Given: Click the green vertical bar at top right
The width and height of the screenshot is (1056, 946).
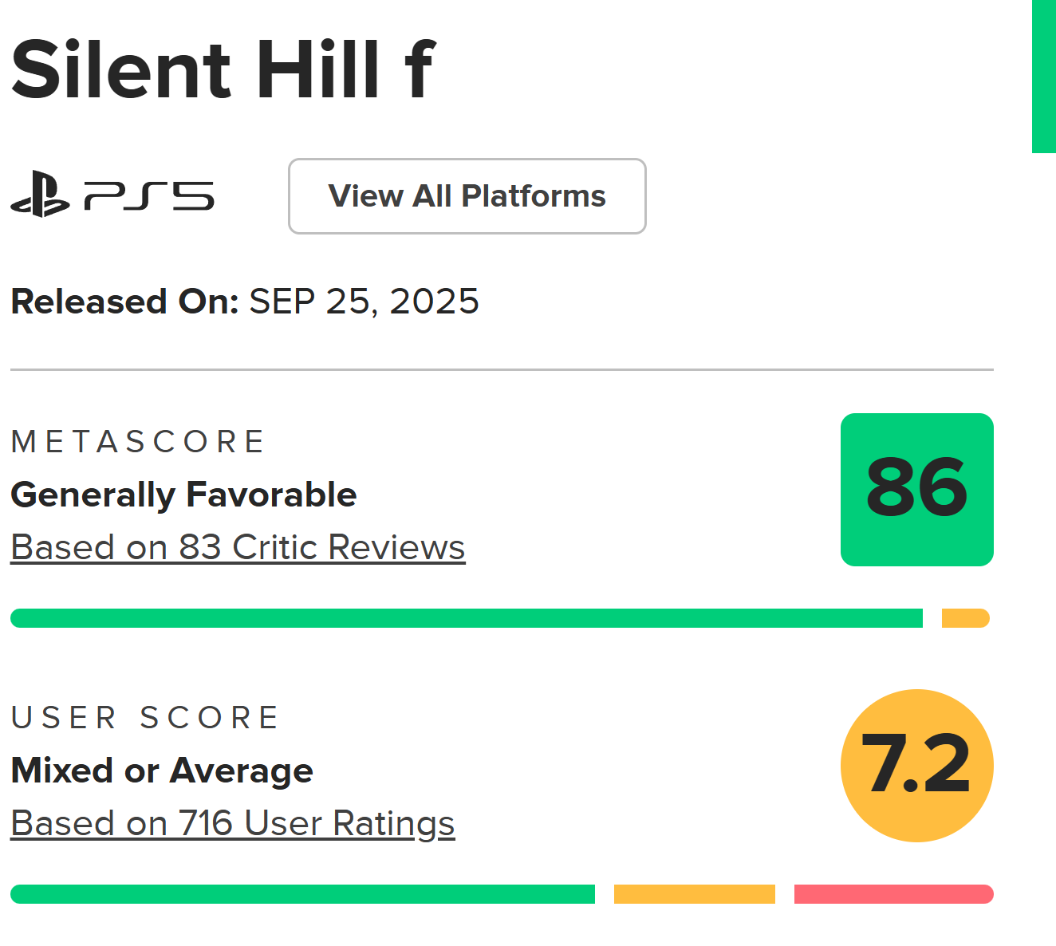Looking at the screenshot, I should pos(1043,76).
